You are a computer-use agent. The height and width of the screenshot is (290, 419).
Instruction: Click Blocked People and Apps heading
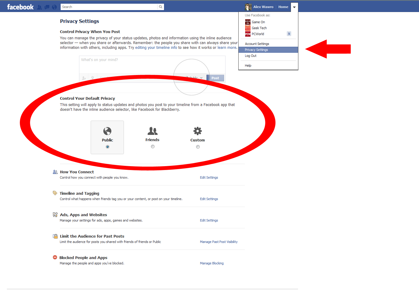click(84, 258)
